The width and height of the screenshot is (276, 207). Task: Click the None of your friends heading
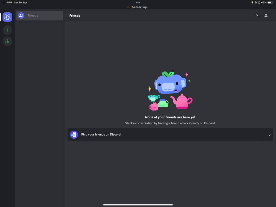pyautogui.click(x=170, y=117)
